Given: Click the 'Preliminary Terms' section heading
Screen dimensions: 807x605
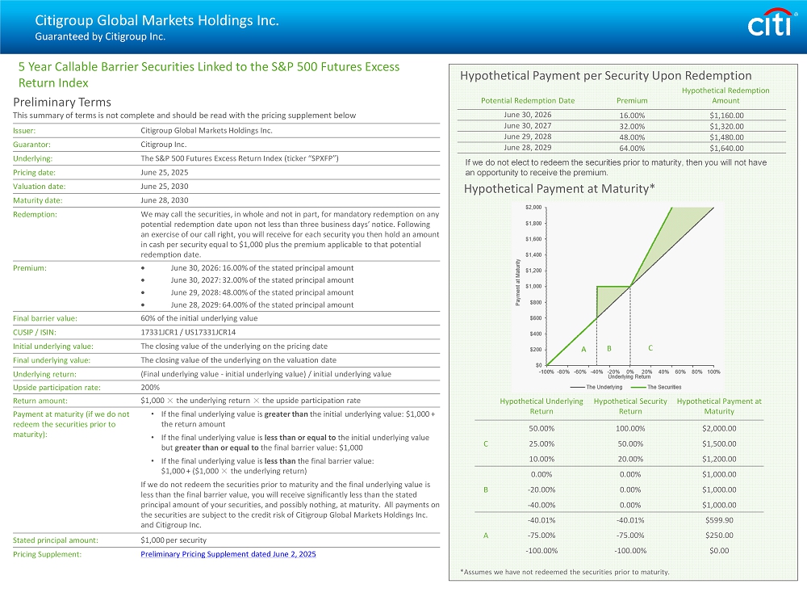Looking at the screenshot, I should 62,102.
